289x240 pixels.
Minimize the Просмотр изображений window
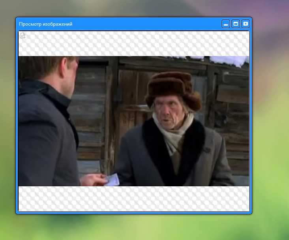pyautogui.click(x=226, y=24)
